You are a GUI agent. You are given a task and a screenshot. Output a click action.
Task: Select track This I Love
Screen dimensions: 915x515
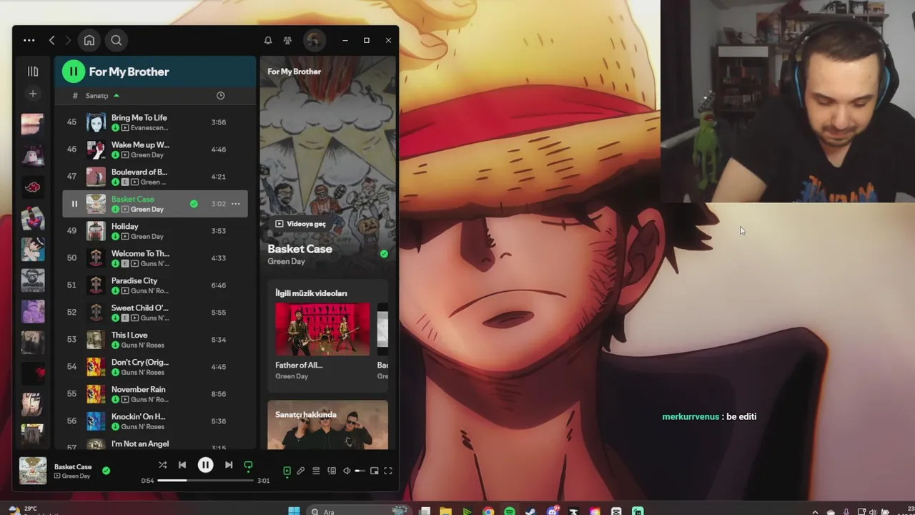tap(155, 340)
